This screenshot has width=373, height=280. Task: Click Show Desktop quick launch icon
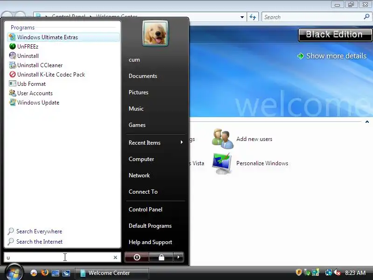point(55,273)
